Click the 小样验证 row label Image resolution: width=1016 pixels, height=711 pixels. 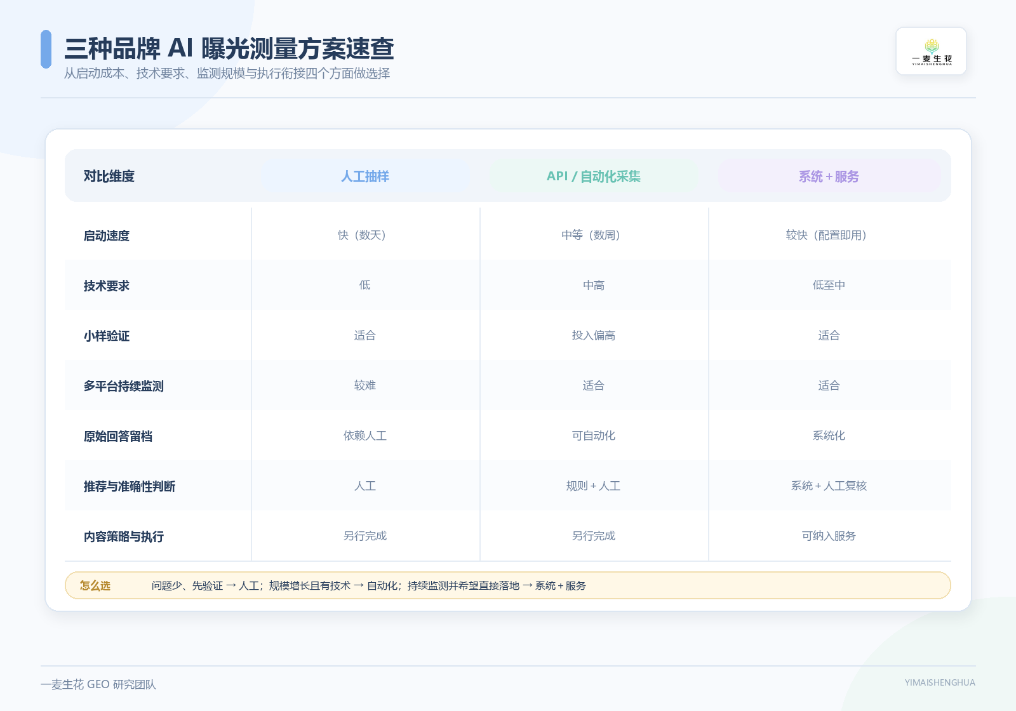[x=107, y=336]
